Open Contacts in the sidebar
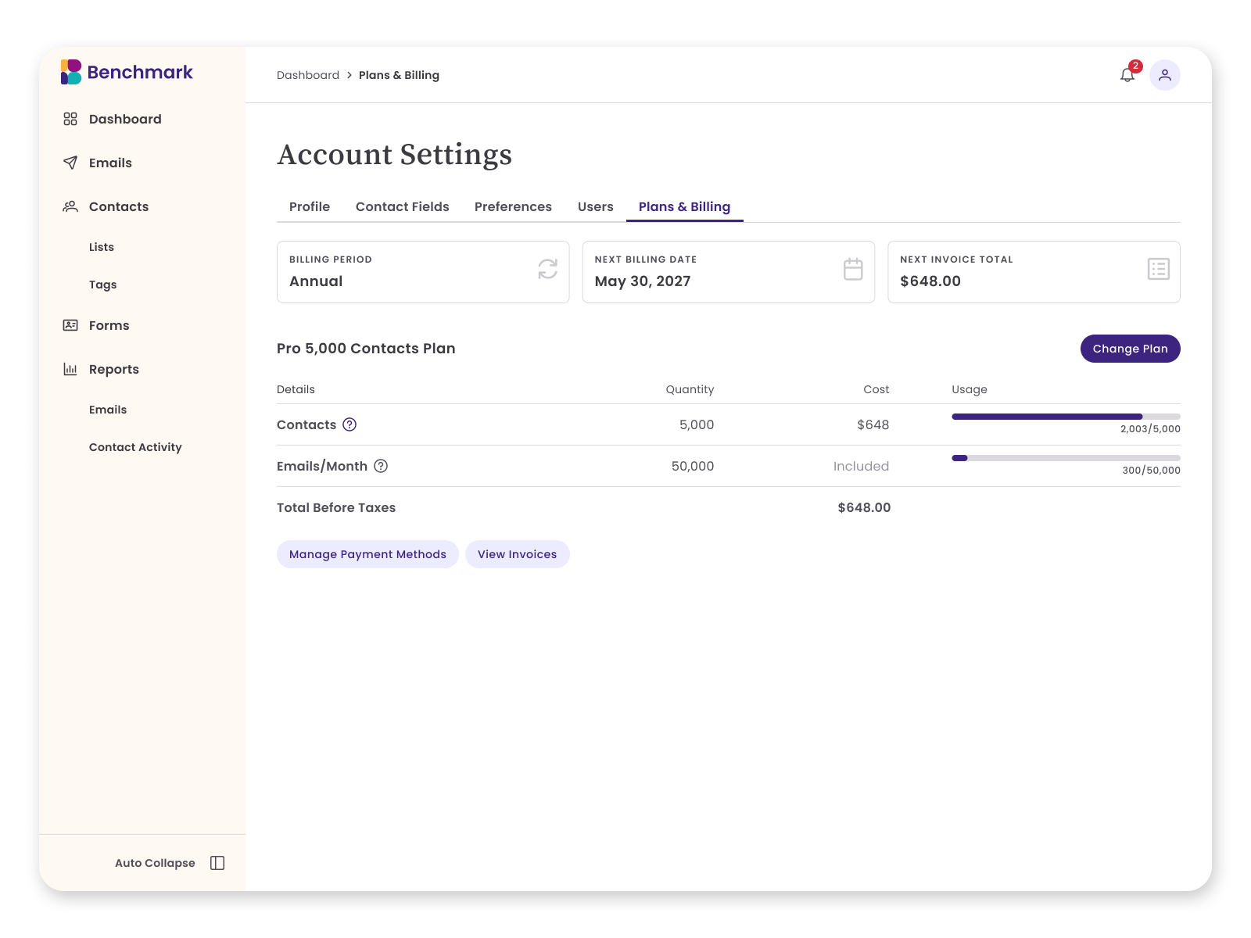The height and width of the screenshot is (938, 1251). pos(119,206)
